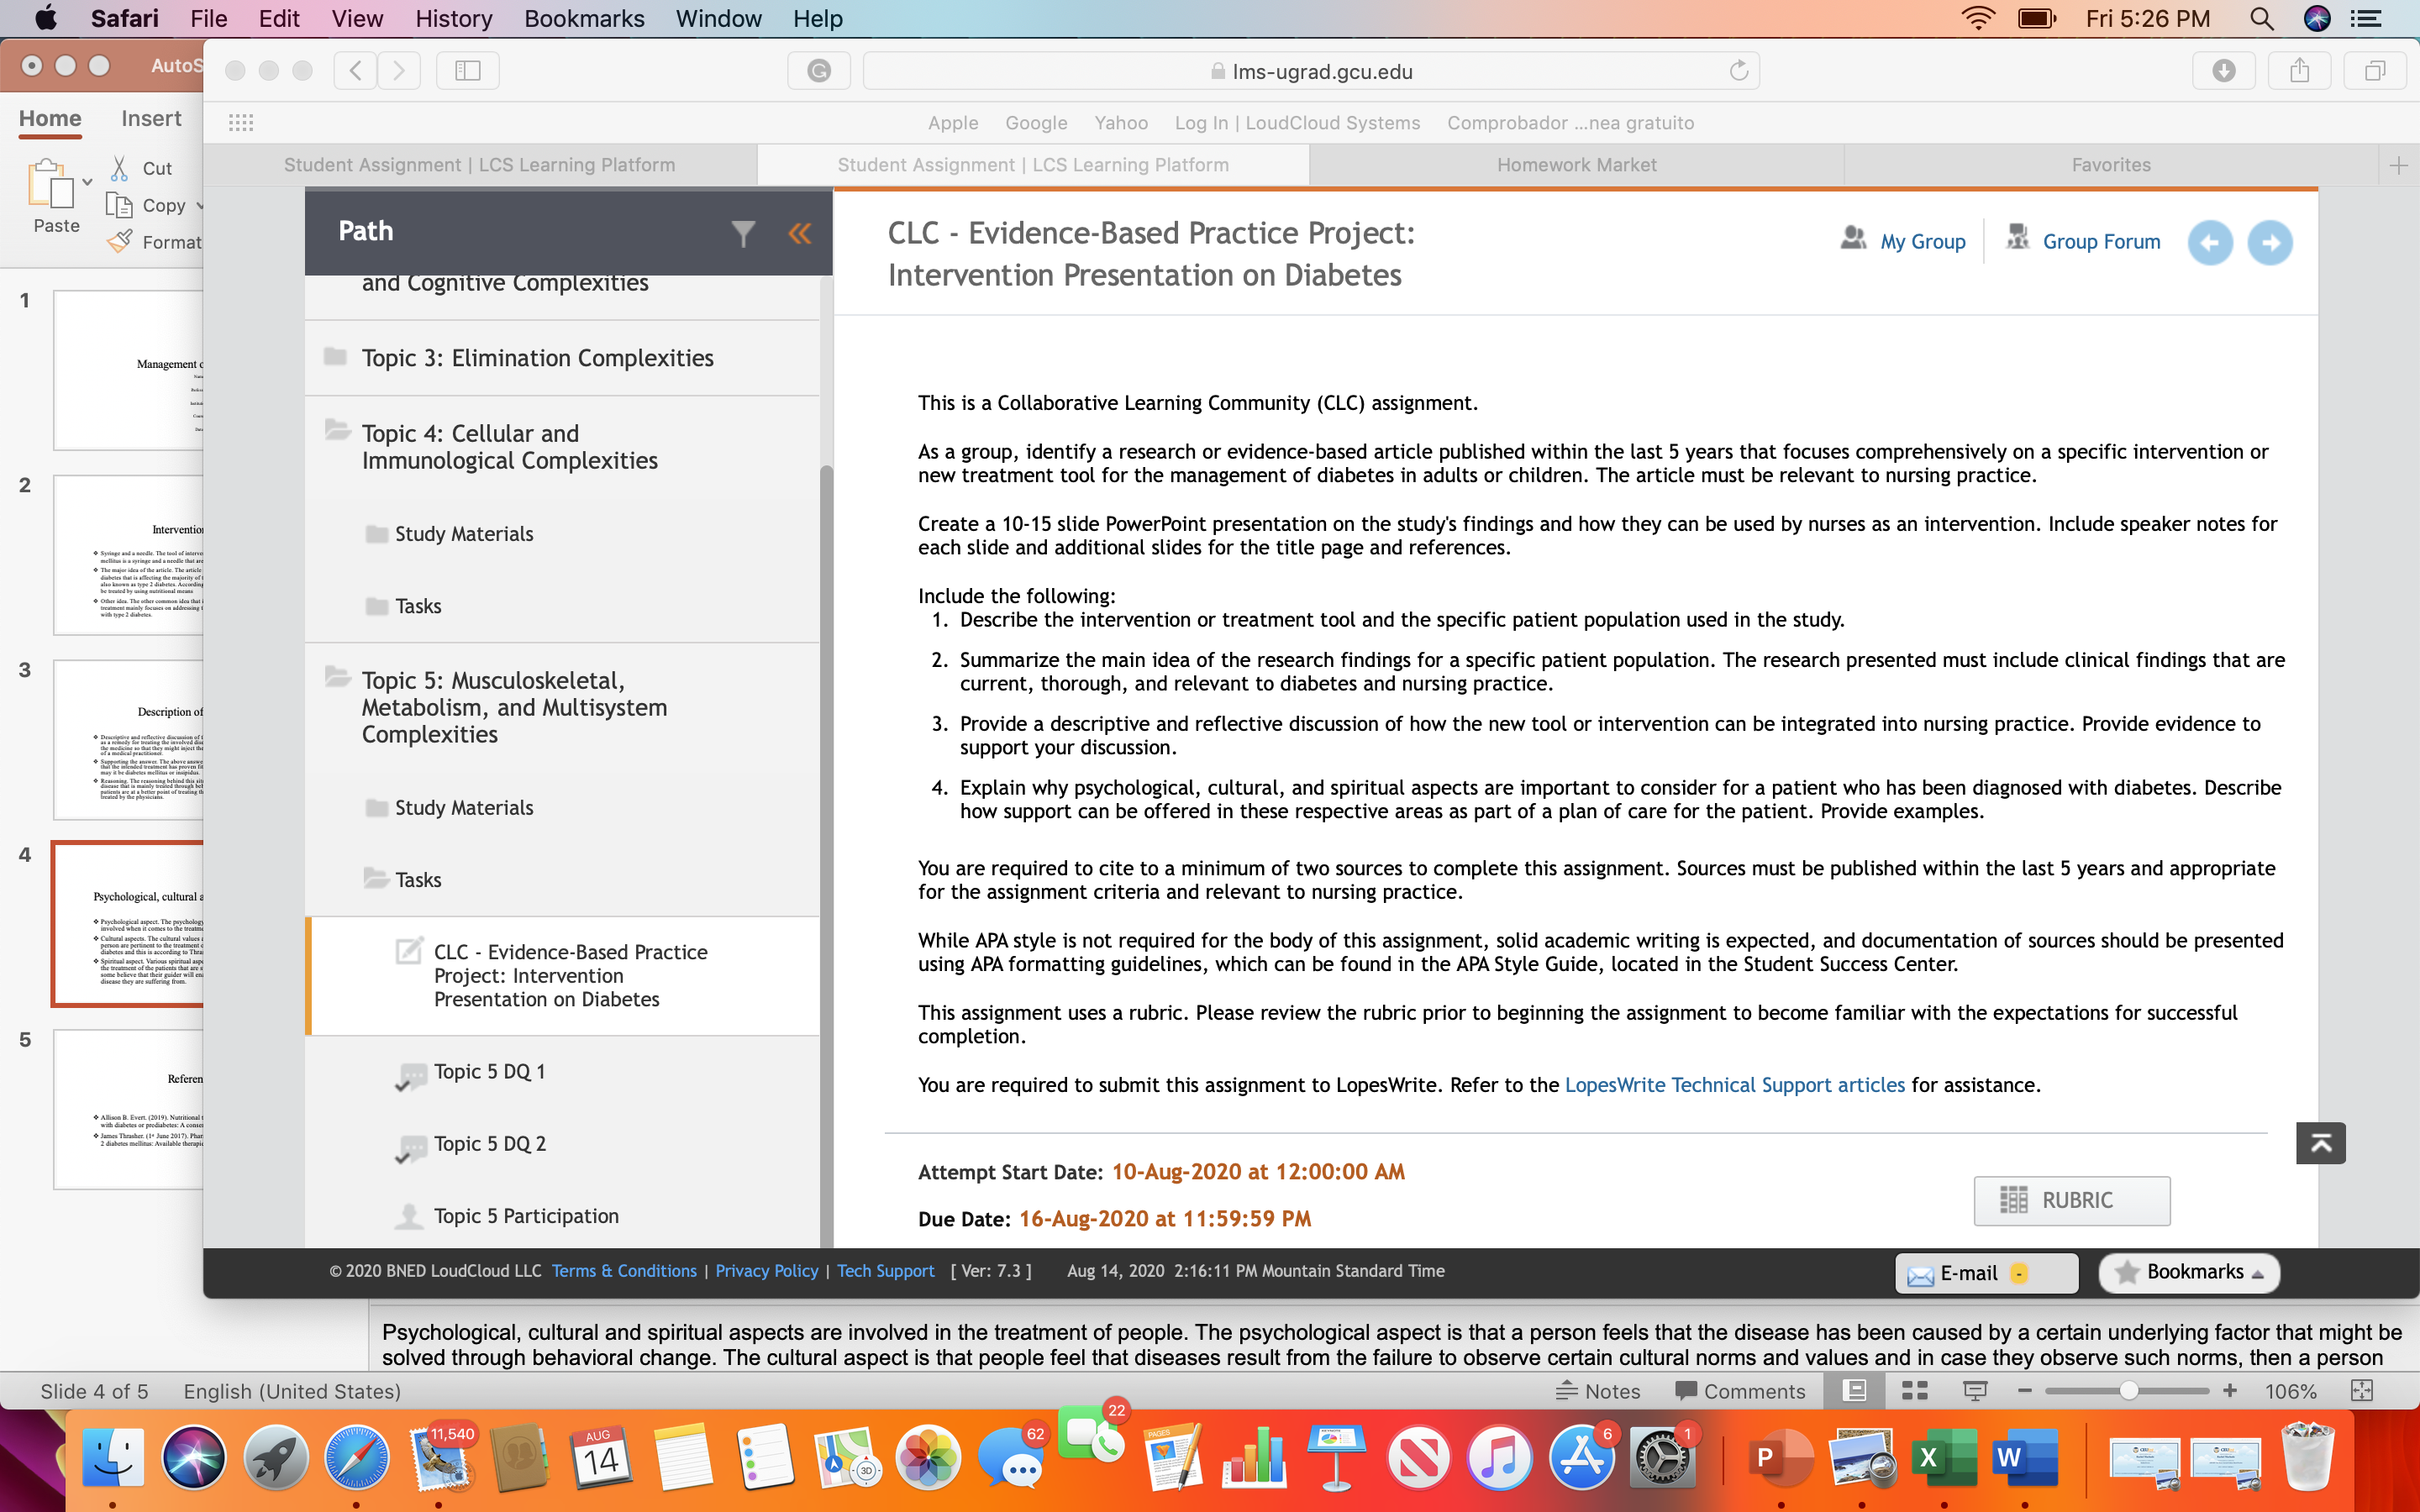Viewport: 2420px width, 1512px height.
Task: Click the Home ribbon tab in PowerPoint
Action: coord(50,118)
